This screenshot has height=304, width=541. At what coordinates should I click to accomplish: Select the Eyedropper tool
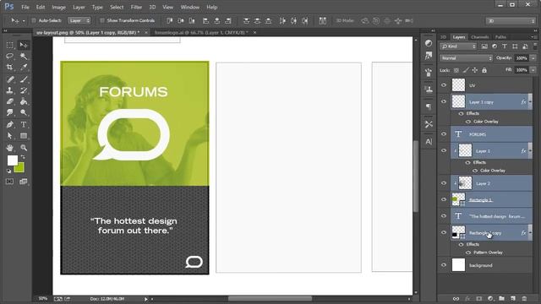24,67
